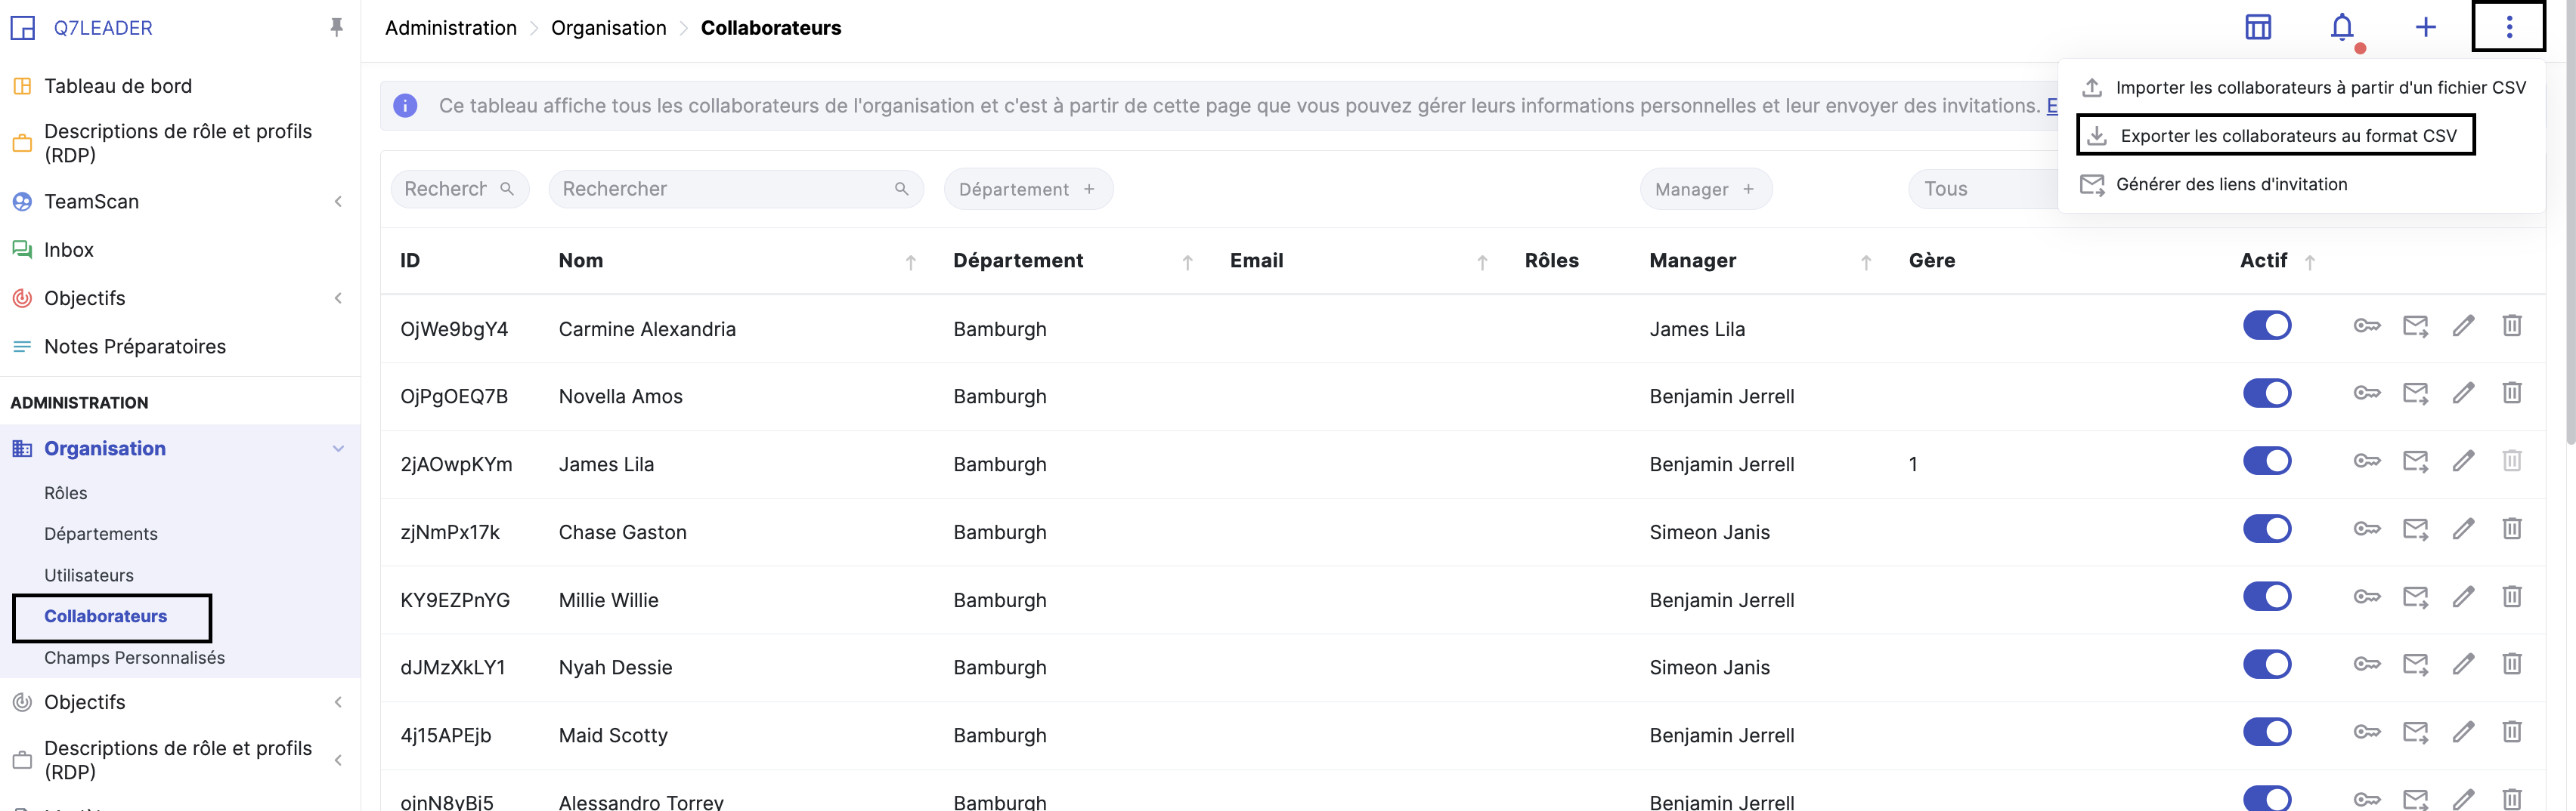
Task: Click the plus icon in top bar
Action: point(2425,28)
